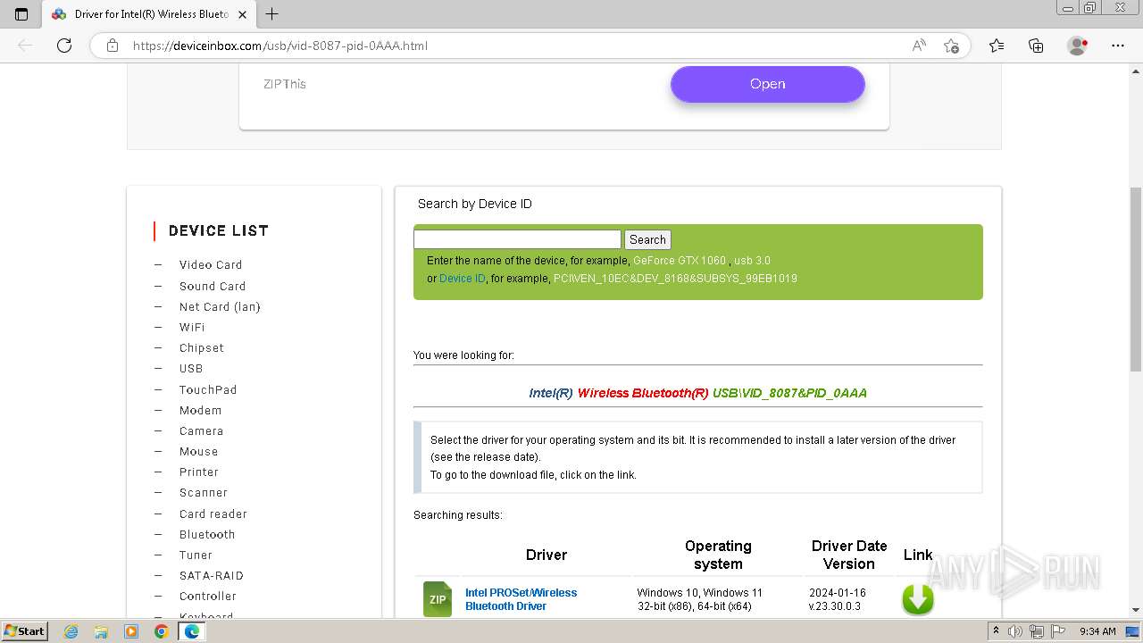Click the address bar URL
Viewport: 1143px width, 643px height.
click(x=279, y=46)
